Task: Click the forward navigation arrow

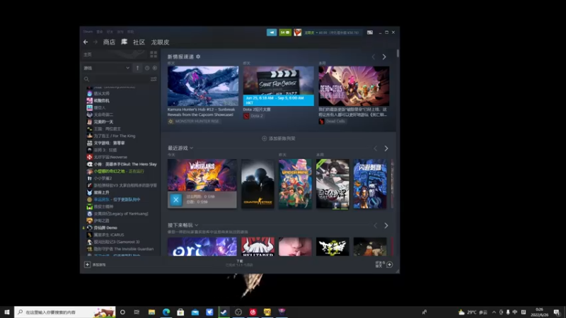Action: [96, 42]
